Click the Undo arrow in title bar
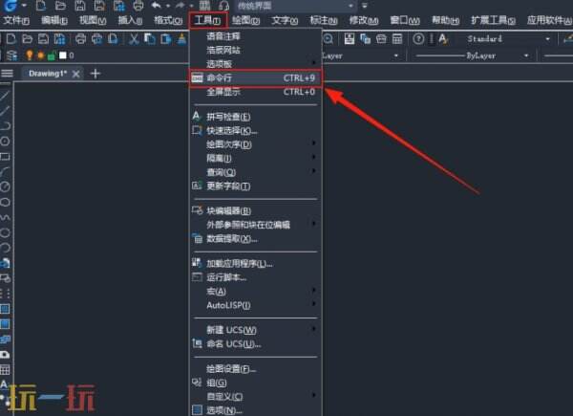 pyautogui.click(x=156, y=6)
